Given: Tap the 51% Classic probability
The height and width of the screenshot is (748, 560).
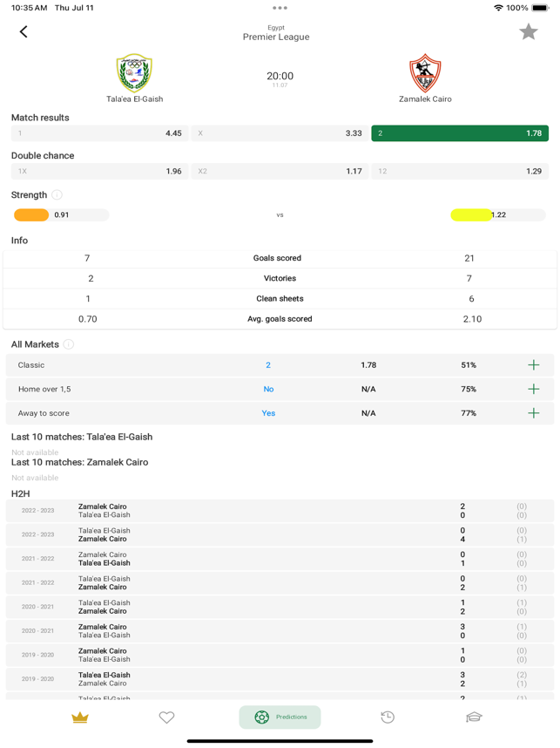Looking at the screenshot, I should point(469,365).
